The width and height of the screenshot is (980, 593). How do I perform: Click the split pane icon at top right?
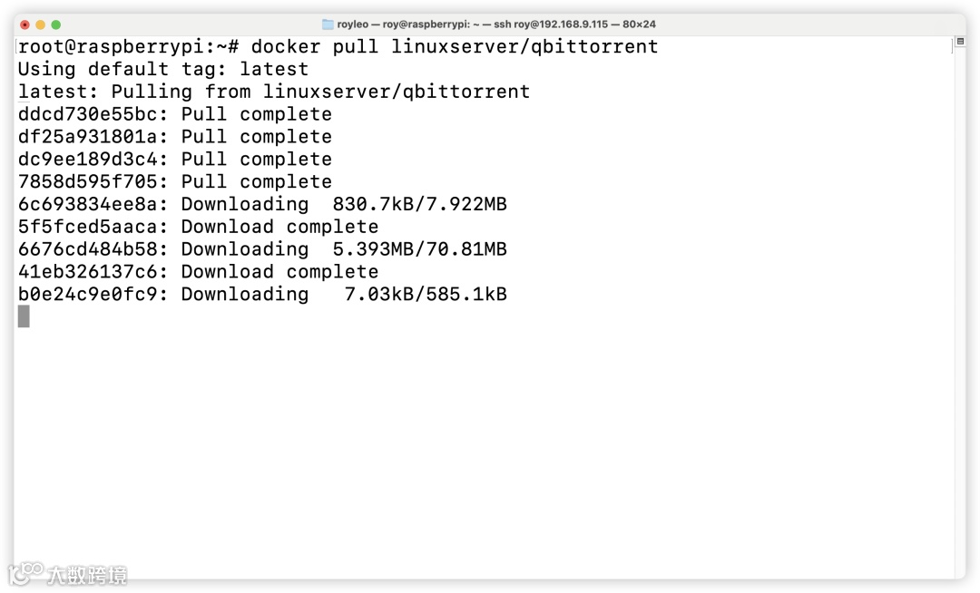(960, 42)
